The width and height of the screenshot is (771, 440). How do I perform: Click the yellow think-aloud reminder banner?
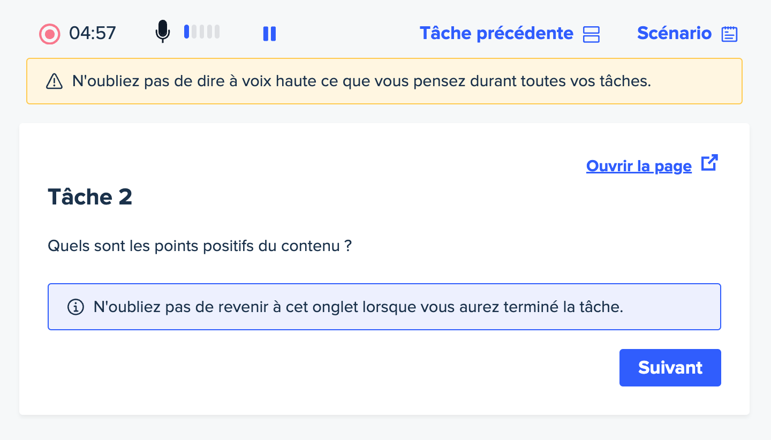(x=384, y=81)
